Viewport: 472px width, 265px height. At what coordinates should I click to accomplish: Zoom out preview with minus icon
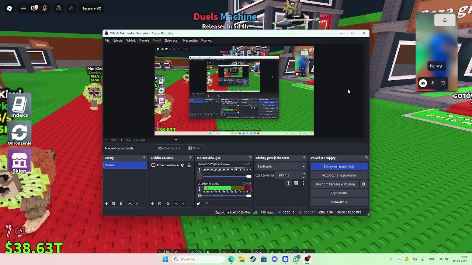tap(106, 140)
